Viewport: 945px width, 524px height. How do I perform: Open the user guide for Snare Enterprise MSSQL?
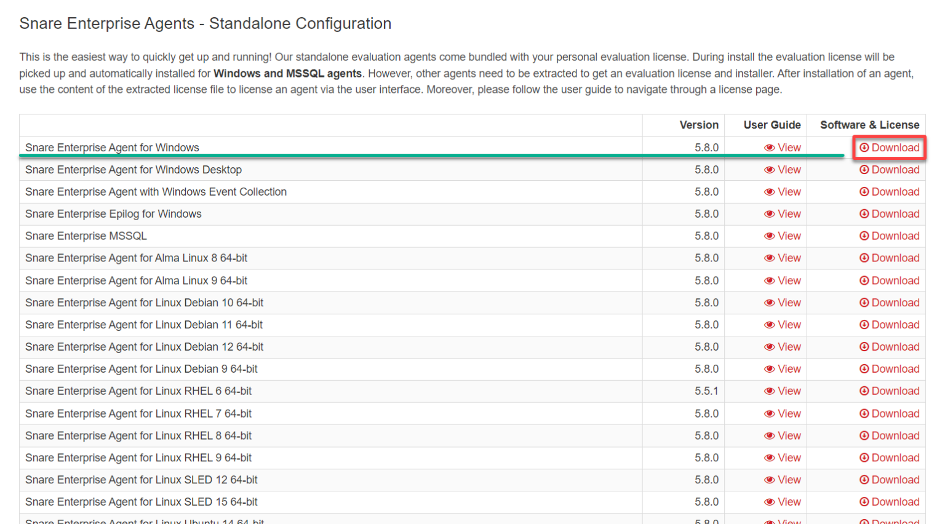pyautogui.click(x=788, y=236)
